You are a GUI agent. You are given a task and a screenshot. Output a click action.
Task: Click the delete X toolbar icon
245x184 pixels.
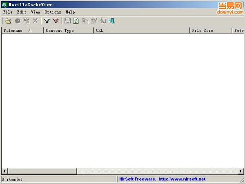tap(35, 21)
